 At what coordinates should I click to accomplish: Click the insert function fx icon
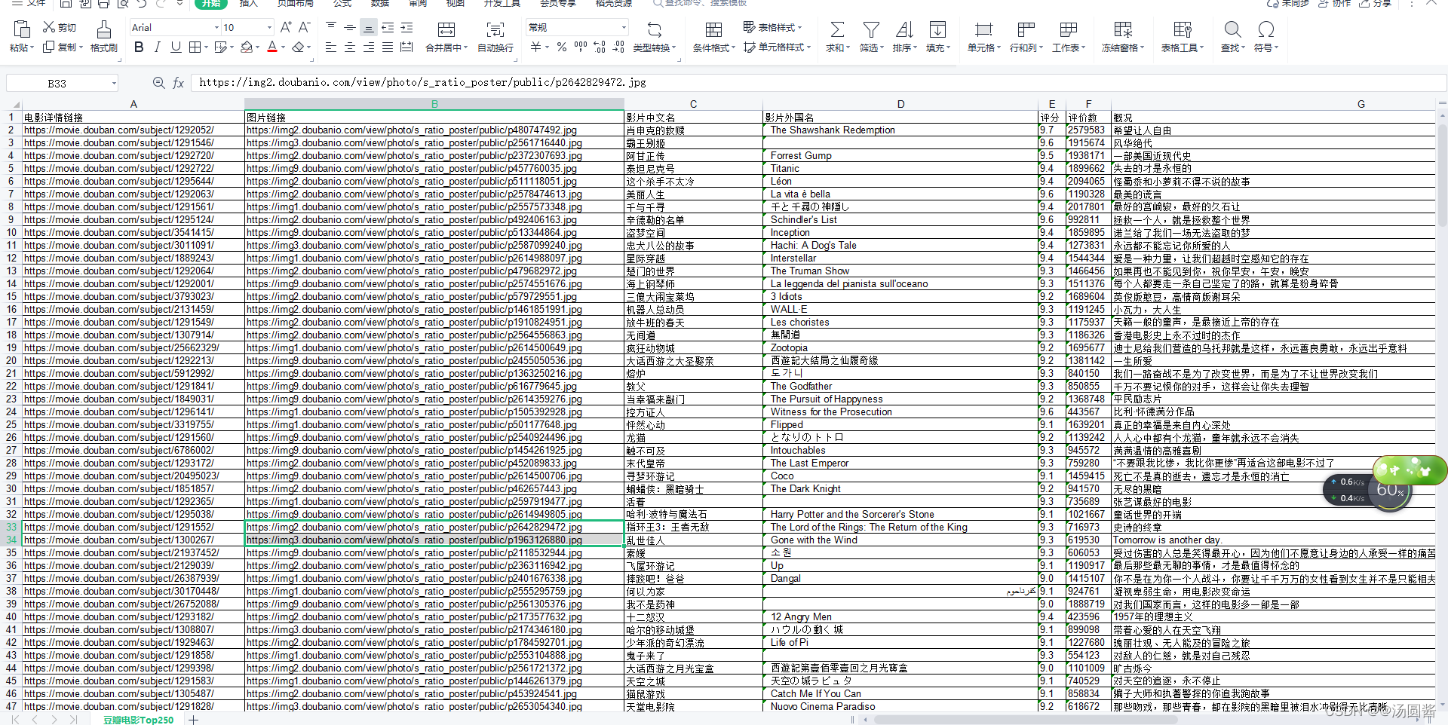pos(179,83)
